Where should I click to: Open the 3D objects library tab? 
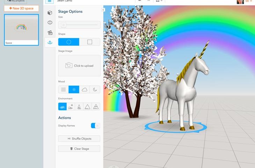[50, 13]
